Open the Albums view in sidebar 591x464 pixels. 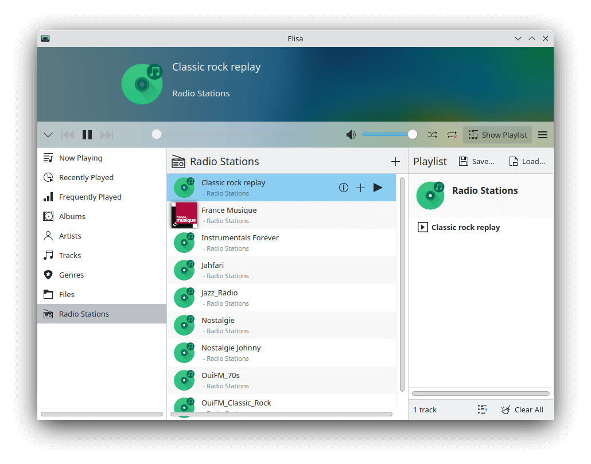[x=72, y=216]
